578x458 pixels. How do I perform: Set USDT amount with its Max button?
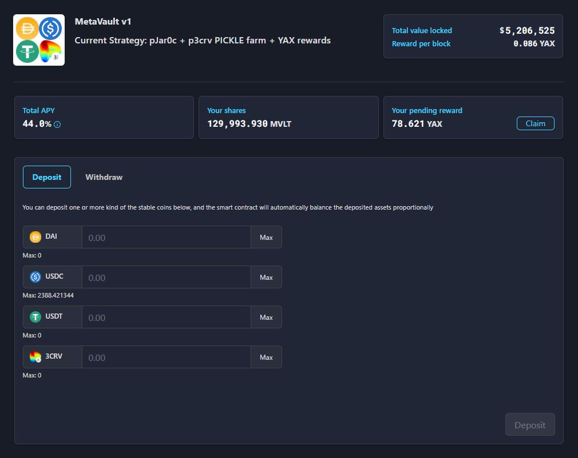[x=266, y=317]
